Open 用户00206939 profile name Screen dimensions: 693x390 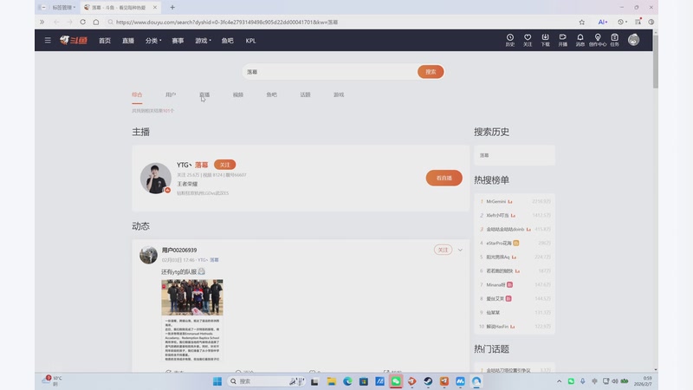point(179,250)
